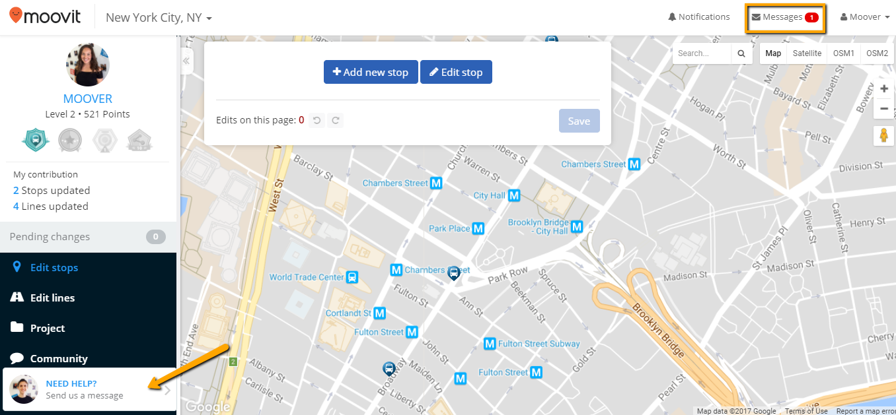
Task: Switch to OSM2 map layer
Action: coord(877,53)
